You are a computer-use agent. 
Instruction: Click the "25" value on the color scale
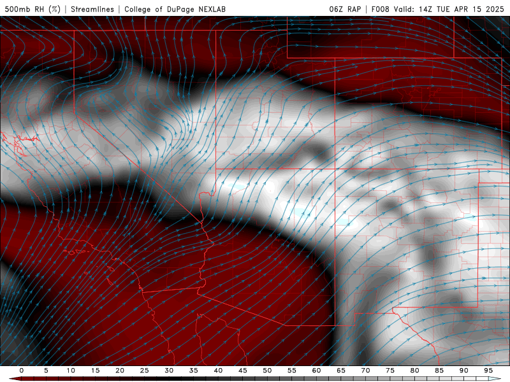(145, 371)
